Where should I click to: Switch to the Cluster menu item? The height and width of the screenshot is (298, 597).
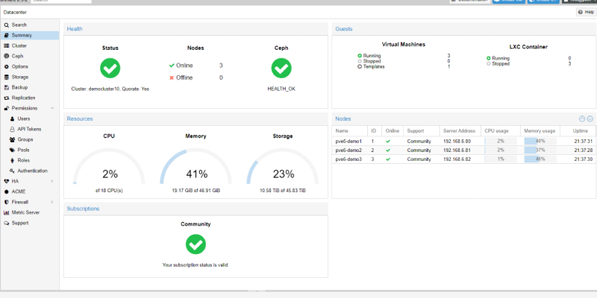[19, 45]
